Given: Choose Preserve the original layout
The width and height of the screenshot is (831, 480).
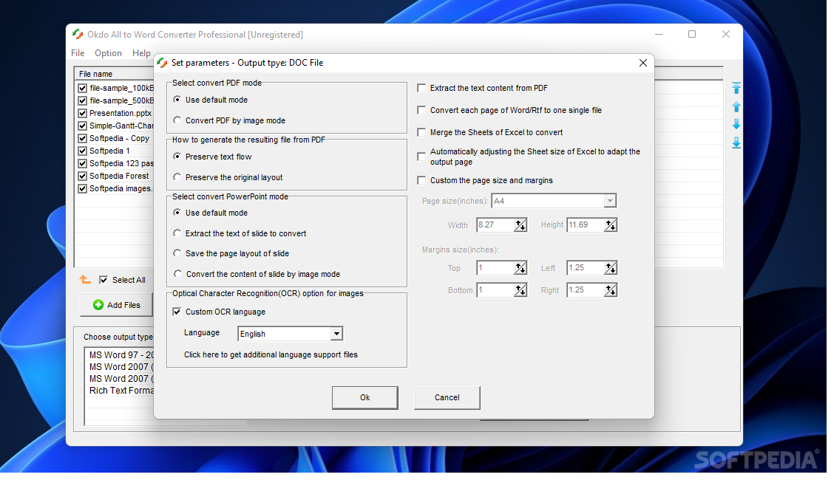Looking at the screenshot, I should 178,178.
